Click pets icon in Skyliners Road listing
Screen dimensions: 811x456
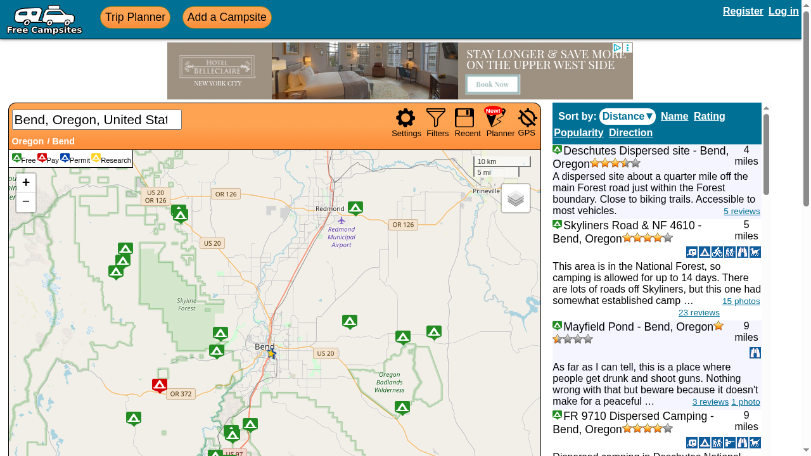(755, 252)
